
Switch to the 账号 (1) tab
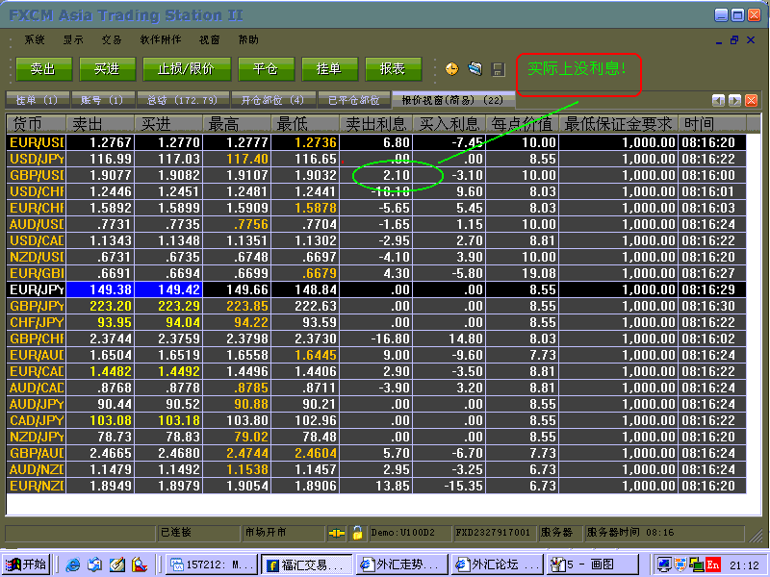[101, 100]
